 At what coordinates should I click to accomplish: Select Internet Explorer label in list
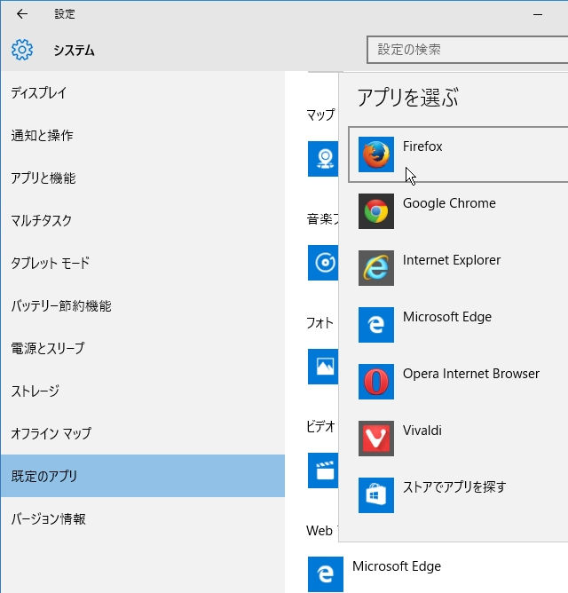tap(452, 260)
